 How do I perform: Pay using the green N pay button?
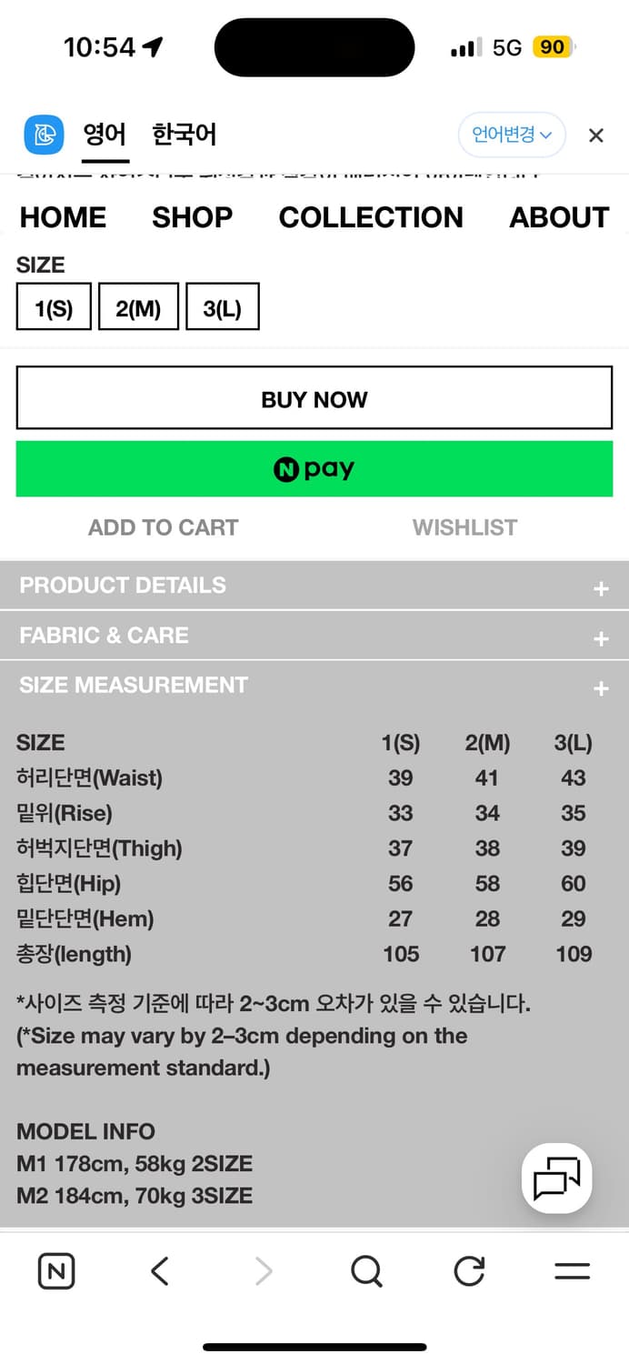coord(314,469)
